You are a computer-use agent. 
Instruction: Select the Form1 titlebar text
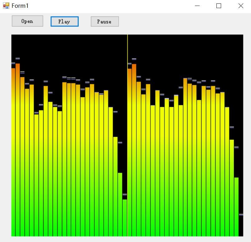[19, 6]
